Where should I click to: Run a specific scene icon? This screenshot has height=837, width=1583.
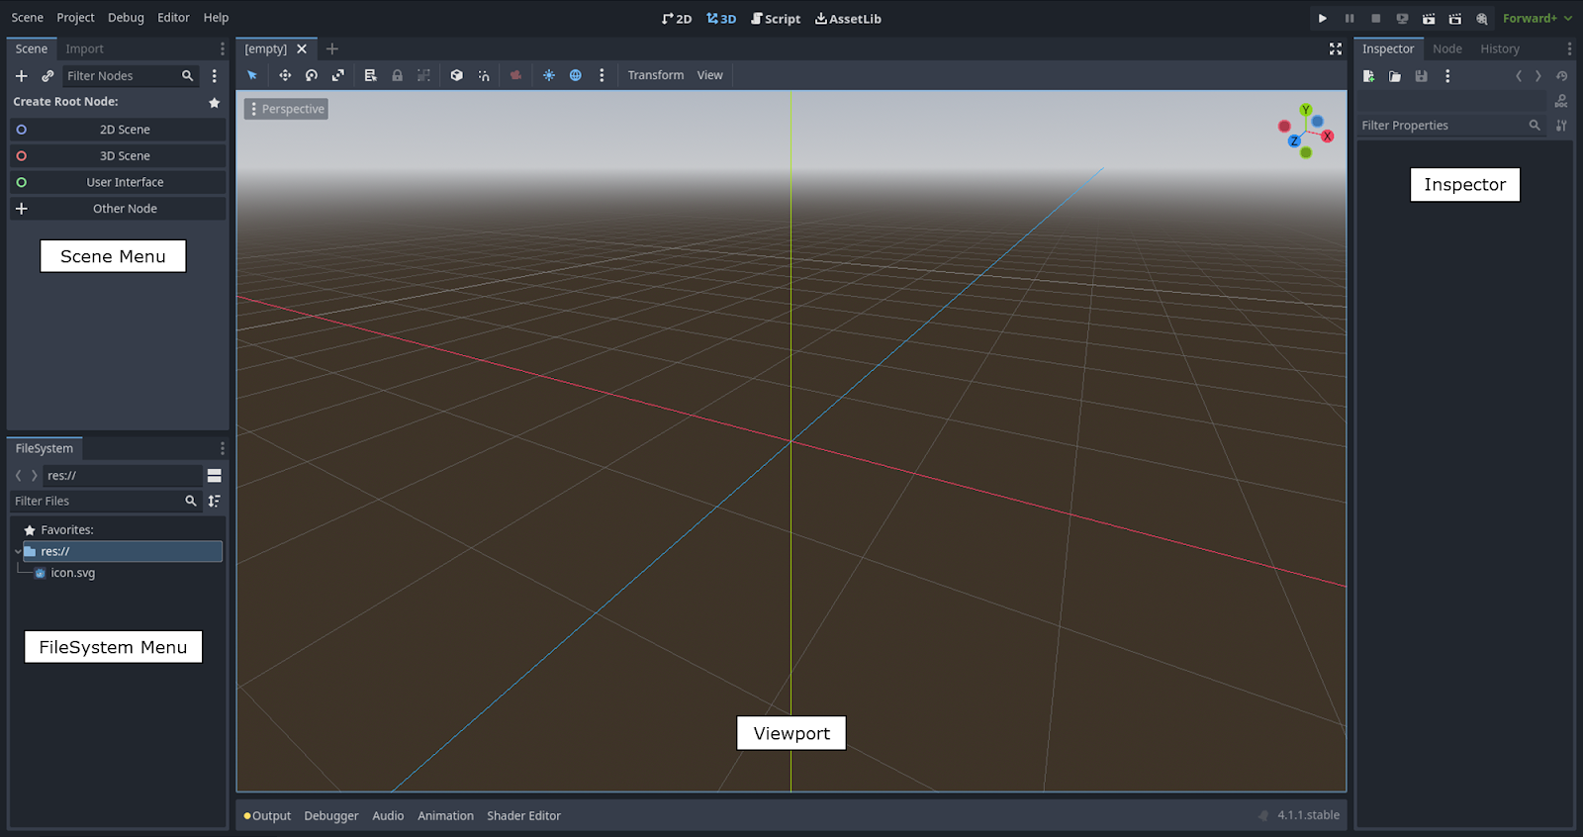(x=1455, y=19)
